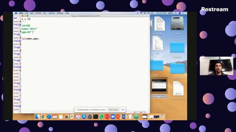This screenshot has height=132, width=236.
Task: Click the 'age=34' line in editor
Action: 28,32
